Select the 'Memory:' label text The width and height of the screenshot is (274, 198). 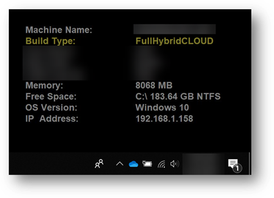[x=44, y=86]
